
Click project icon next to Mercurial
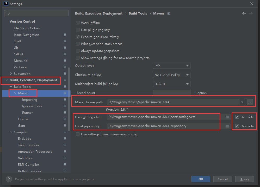(65, 61)
